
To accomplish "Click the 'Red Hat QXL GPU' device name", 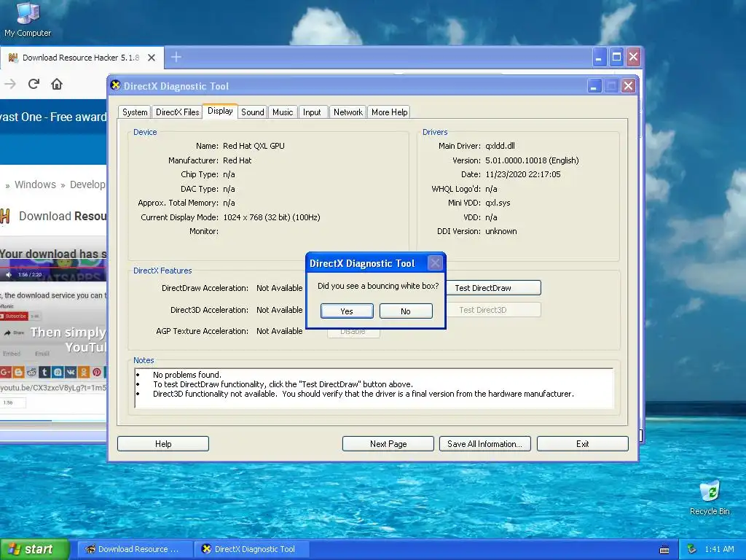I will (x=254, y=146).
